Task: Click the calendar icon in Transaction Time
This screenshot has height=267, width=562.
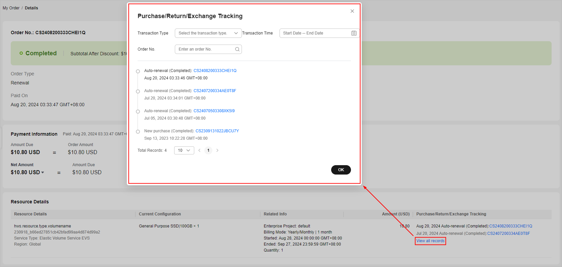Action: (354, 33)
